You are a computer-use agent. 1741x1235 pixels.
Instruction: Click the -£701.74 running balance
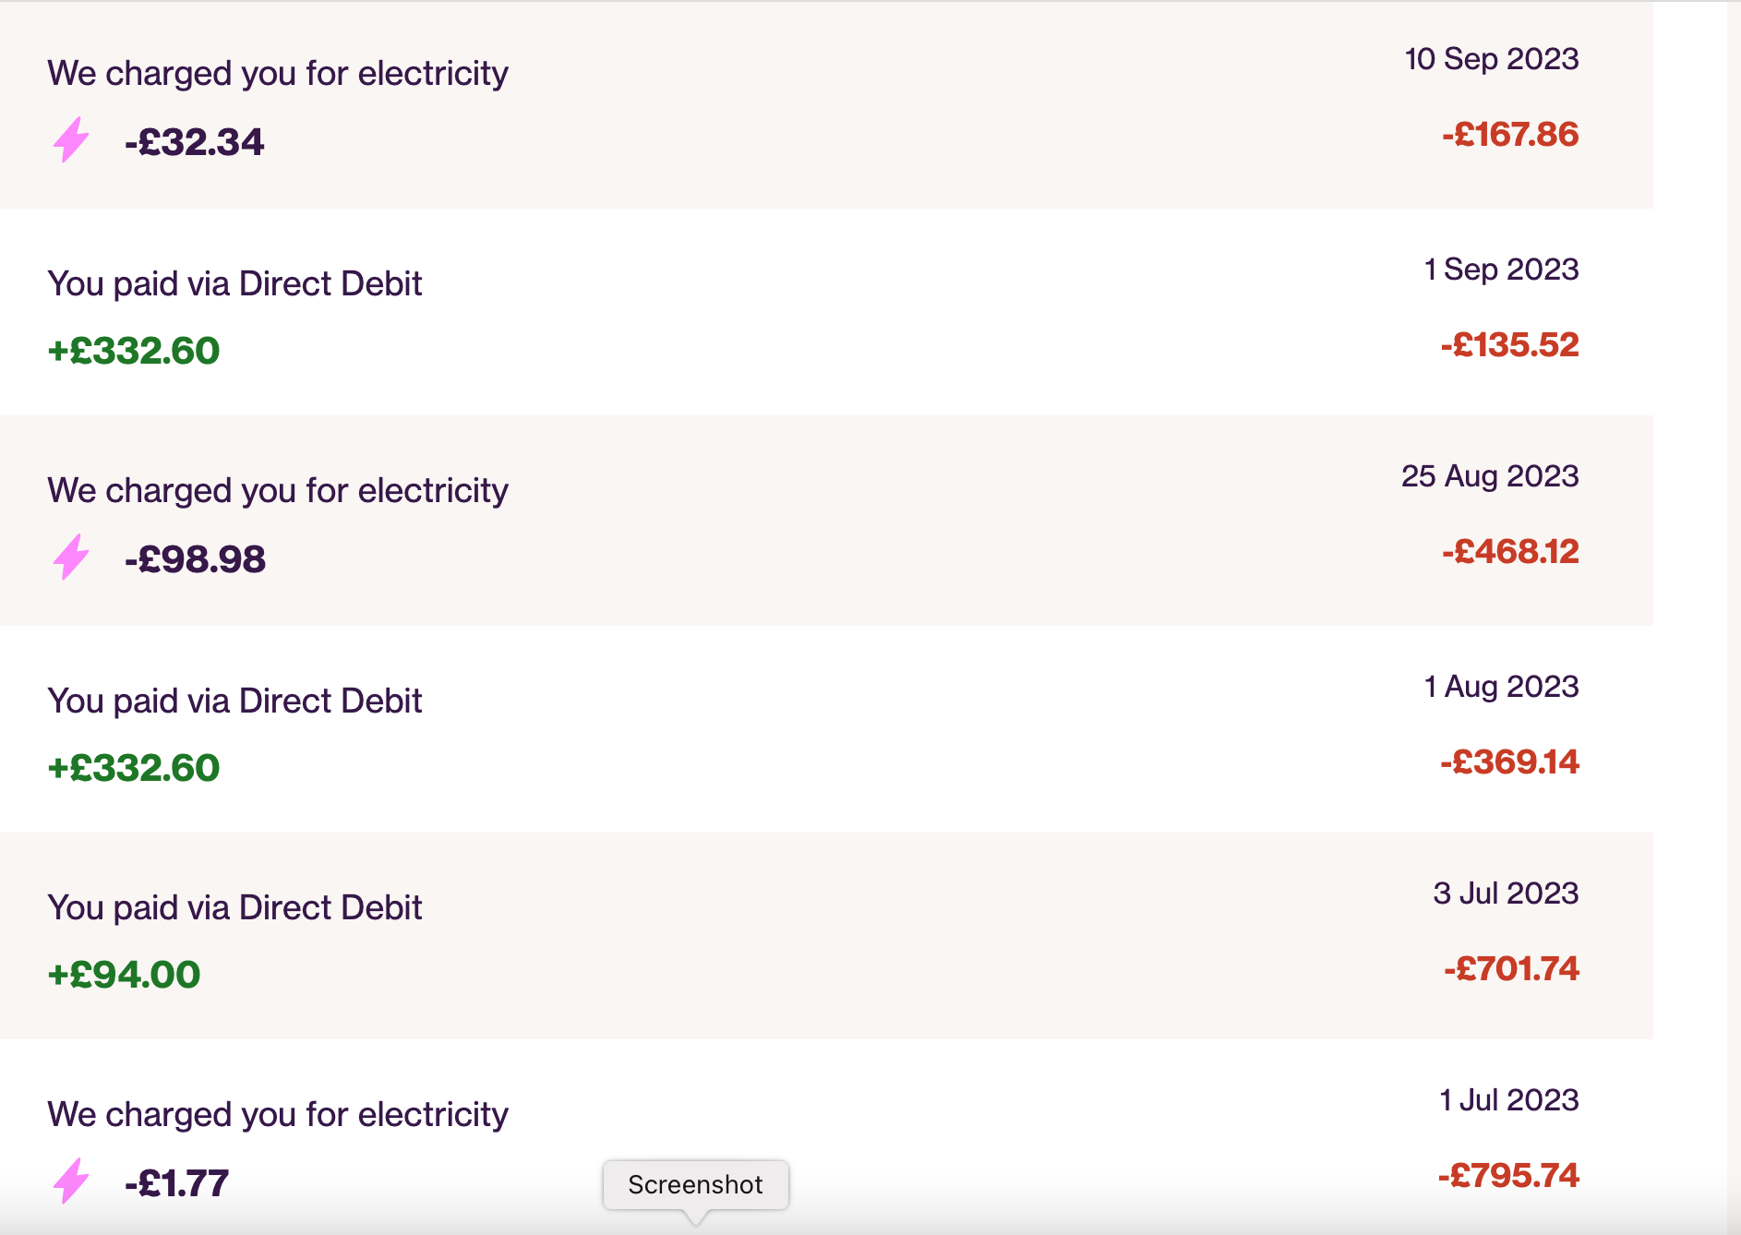[1511, 969]
